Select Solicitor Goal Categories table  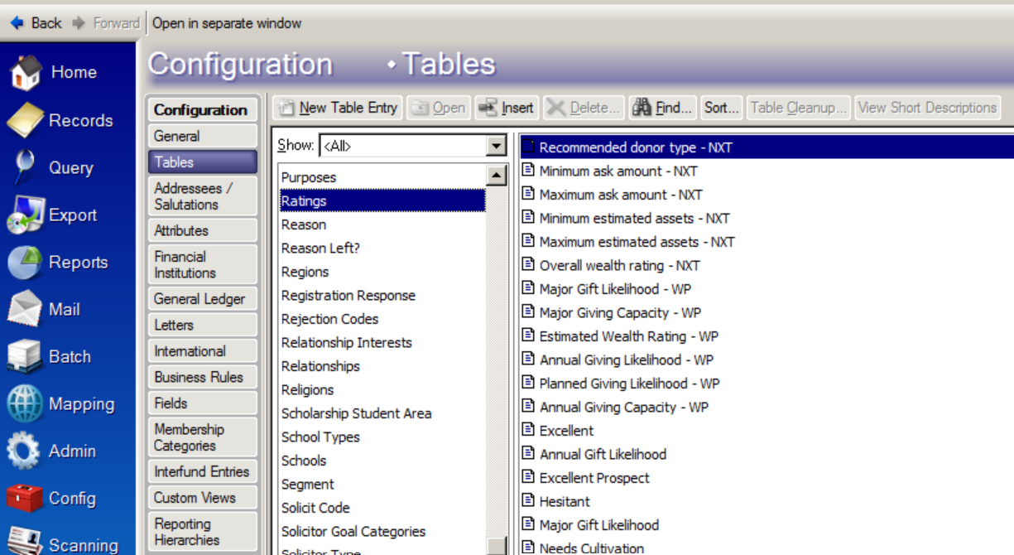pos(382,532)
